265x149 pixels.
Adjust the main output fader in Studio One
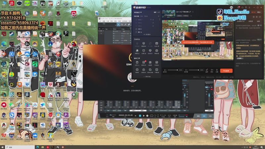pyautogui.click(x=209, y=95)
